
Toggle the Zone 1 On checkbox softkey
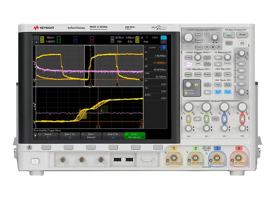70,135
